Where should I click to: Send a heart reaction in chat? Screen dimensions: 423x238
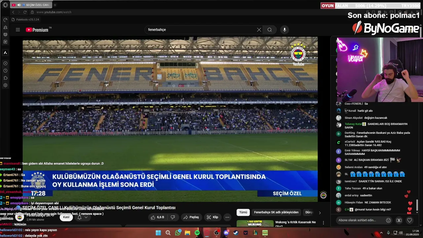point(409,220)
